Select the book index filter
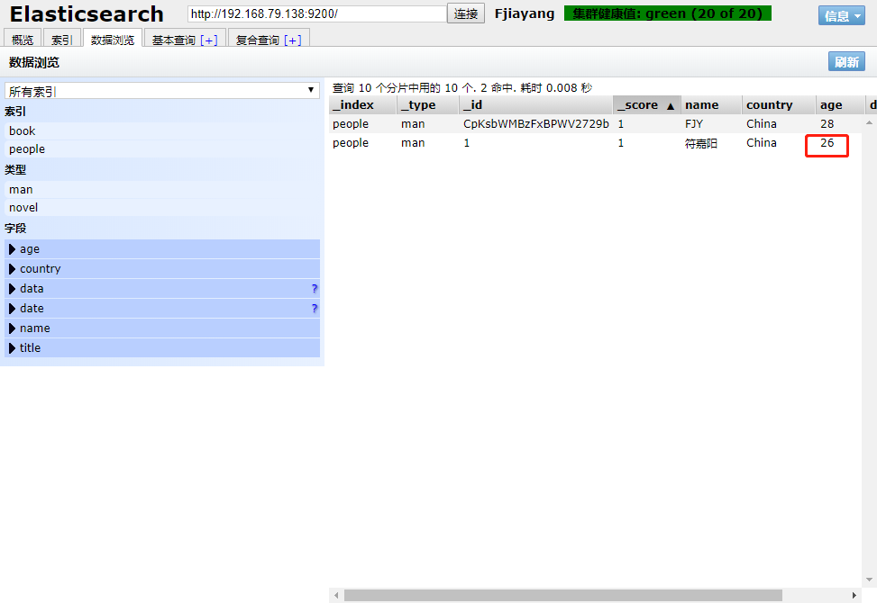Viewport: 877px width, 603px height. [23, 131]
